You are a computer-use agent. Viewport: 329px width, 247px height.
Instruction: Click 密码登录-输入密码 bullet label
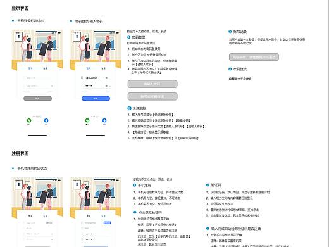pos(89,21)
